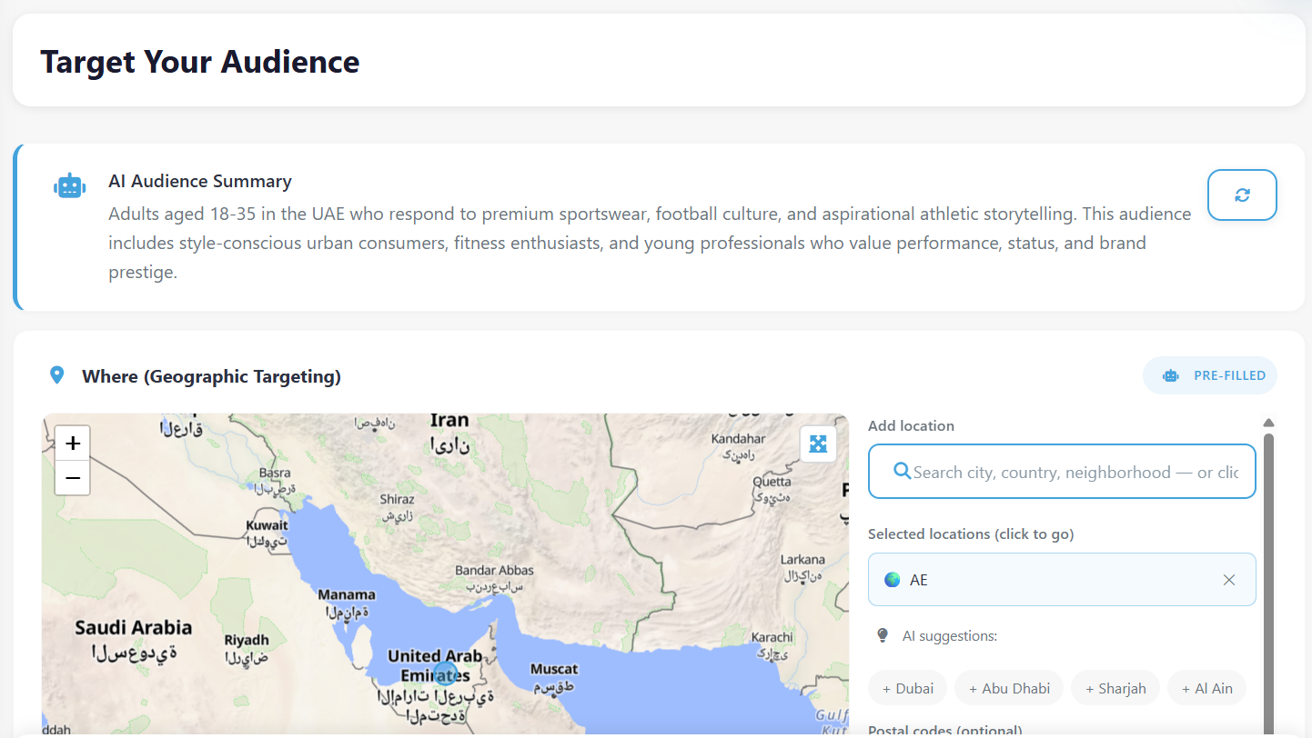Image resolution: width=1312 pixels, height=738 pixels.
Task: Click the AI Audience Summary title
Action: 200,181
